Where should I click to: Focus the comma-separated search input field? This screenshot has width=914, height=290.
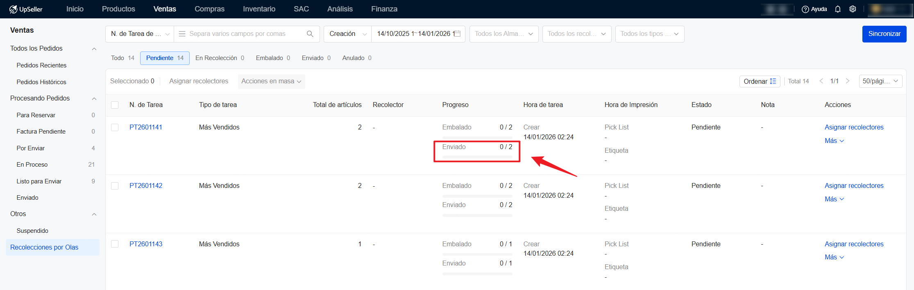click(x=246, y=34)
